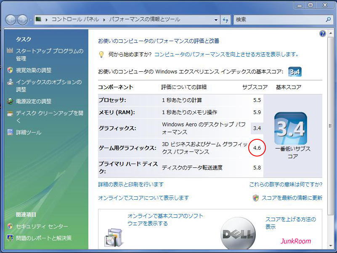Click advanced tools icon in task pane
Image resolution: width=337 pixels, height=253 pixels.
(x=10, y=132)
